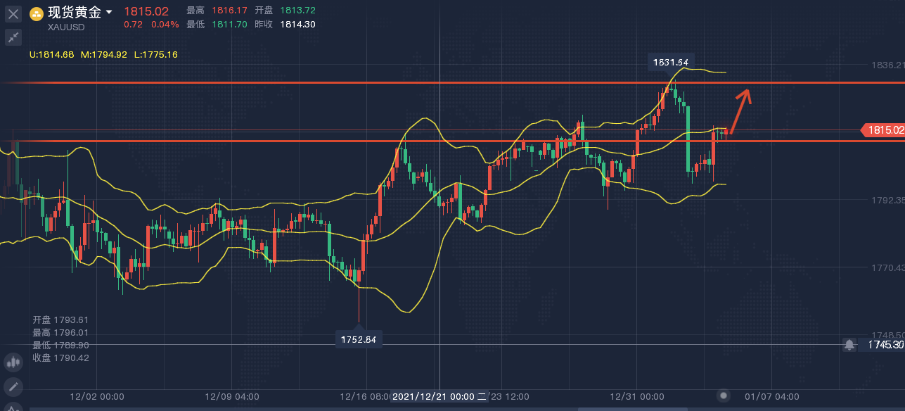Click the gold coin symbol icon

36,13
